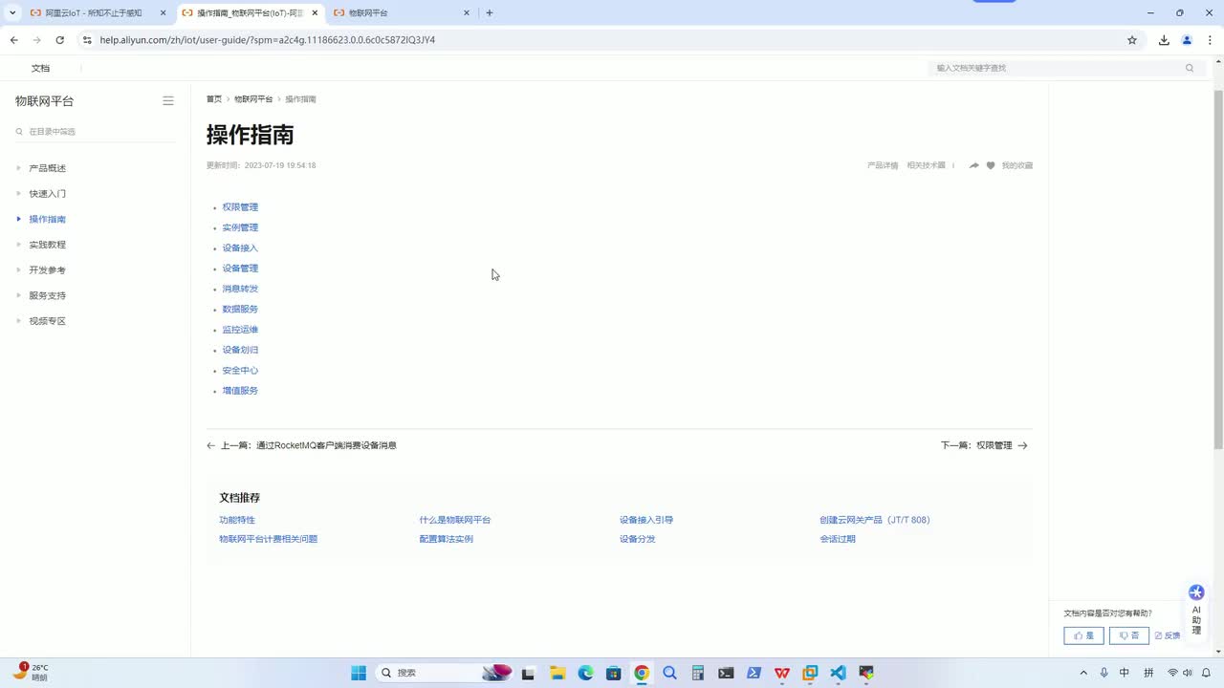Switch to 阿里云IoT browser tab

(98, 13)
